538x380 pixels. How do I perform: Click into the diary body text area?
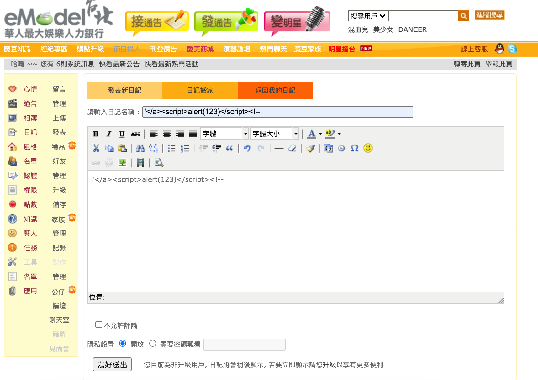pos(296,231)
